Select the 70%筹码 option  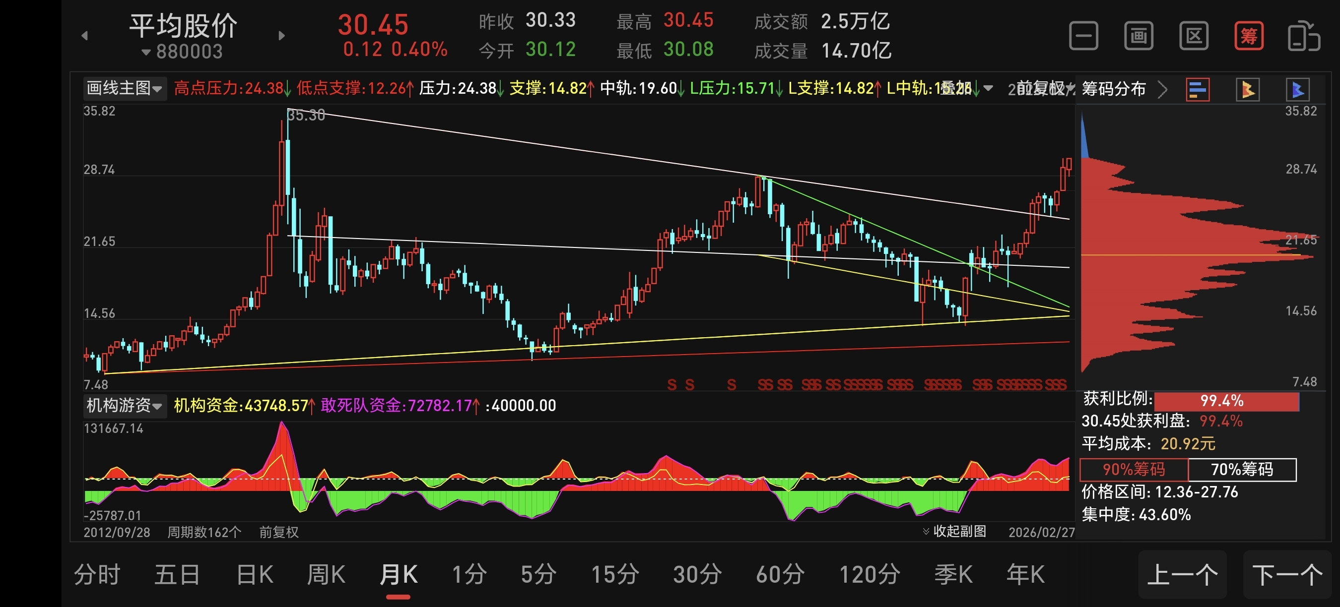(1242, 469)
